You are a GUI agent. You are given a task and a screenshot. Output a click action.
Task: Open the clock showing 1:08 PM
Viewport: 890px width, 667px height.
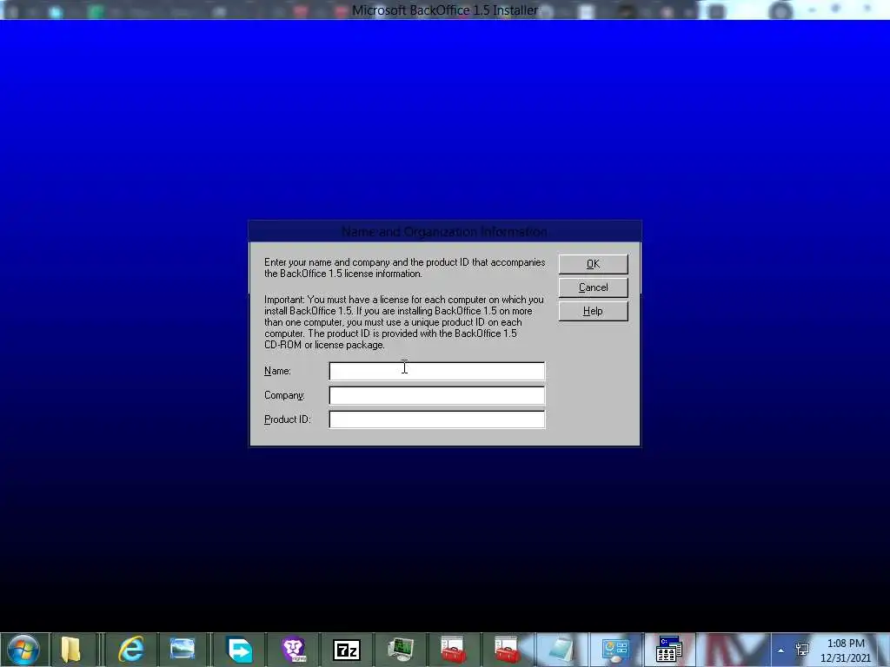[846, 650]
